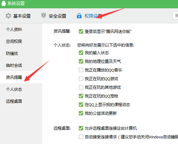The height and width of the screenshot is (144, 178).
Task: Select the 权限设置 tab label
Action: [x=93, y=16]
